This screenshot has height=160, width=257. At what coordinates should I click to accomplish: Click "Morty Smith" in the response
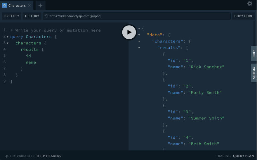205,92
